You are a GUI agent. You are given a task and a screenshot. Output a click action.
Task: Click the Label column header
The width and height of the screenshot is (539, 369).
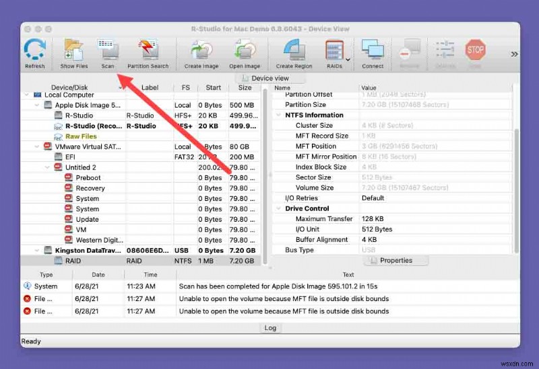click(150, 87)
